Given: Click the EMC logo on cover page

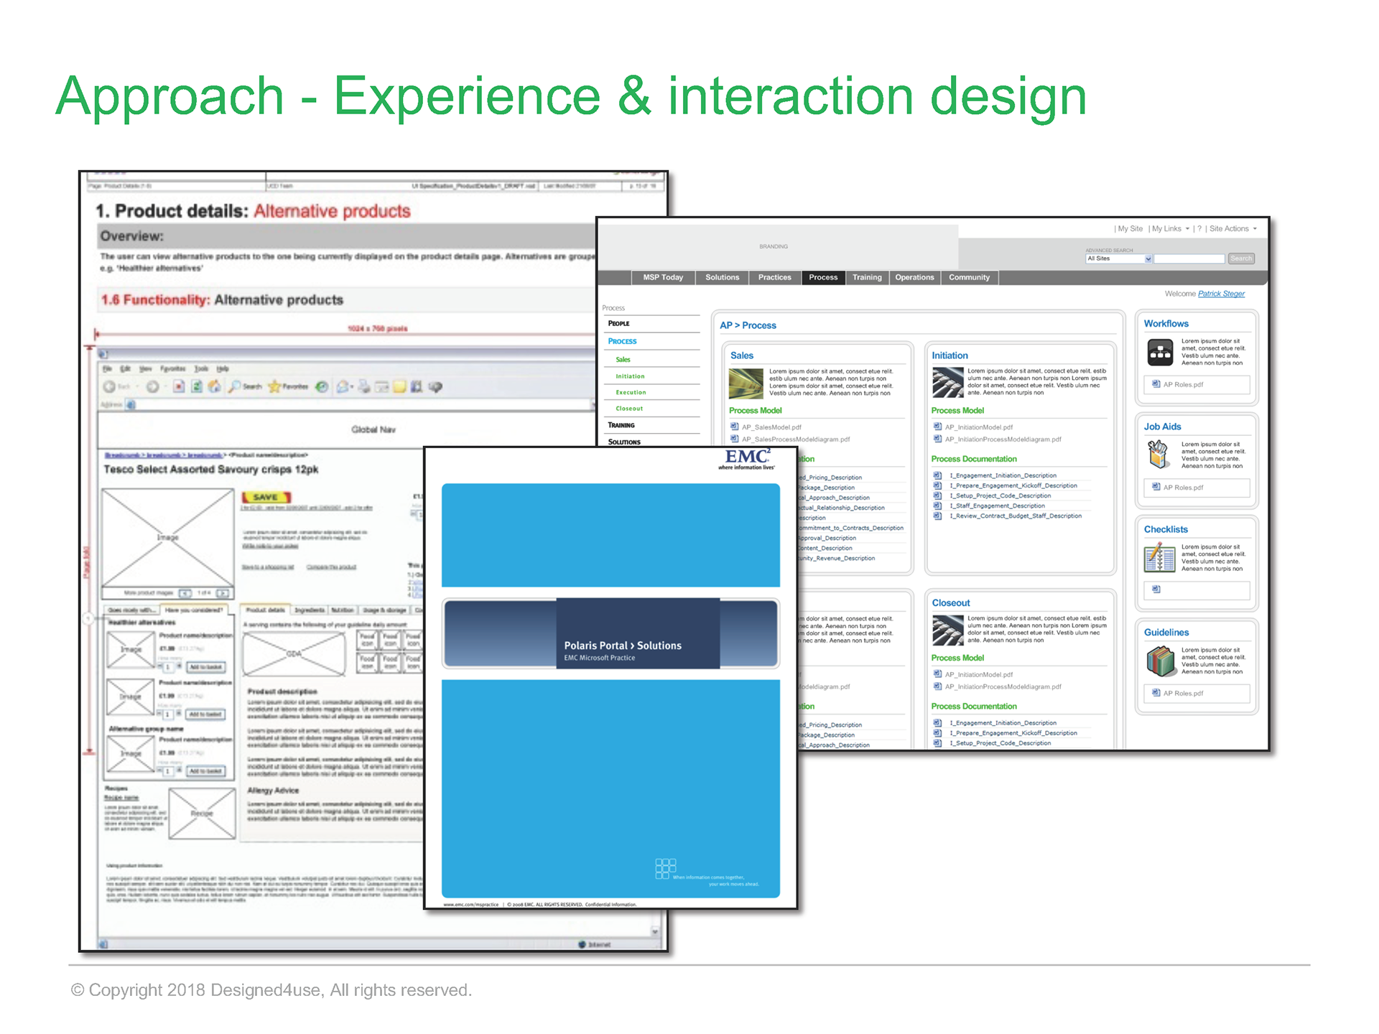Looking at the screenshot, I should 747,458.
